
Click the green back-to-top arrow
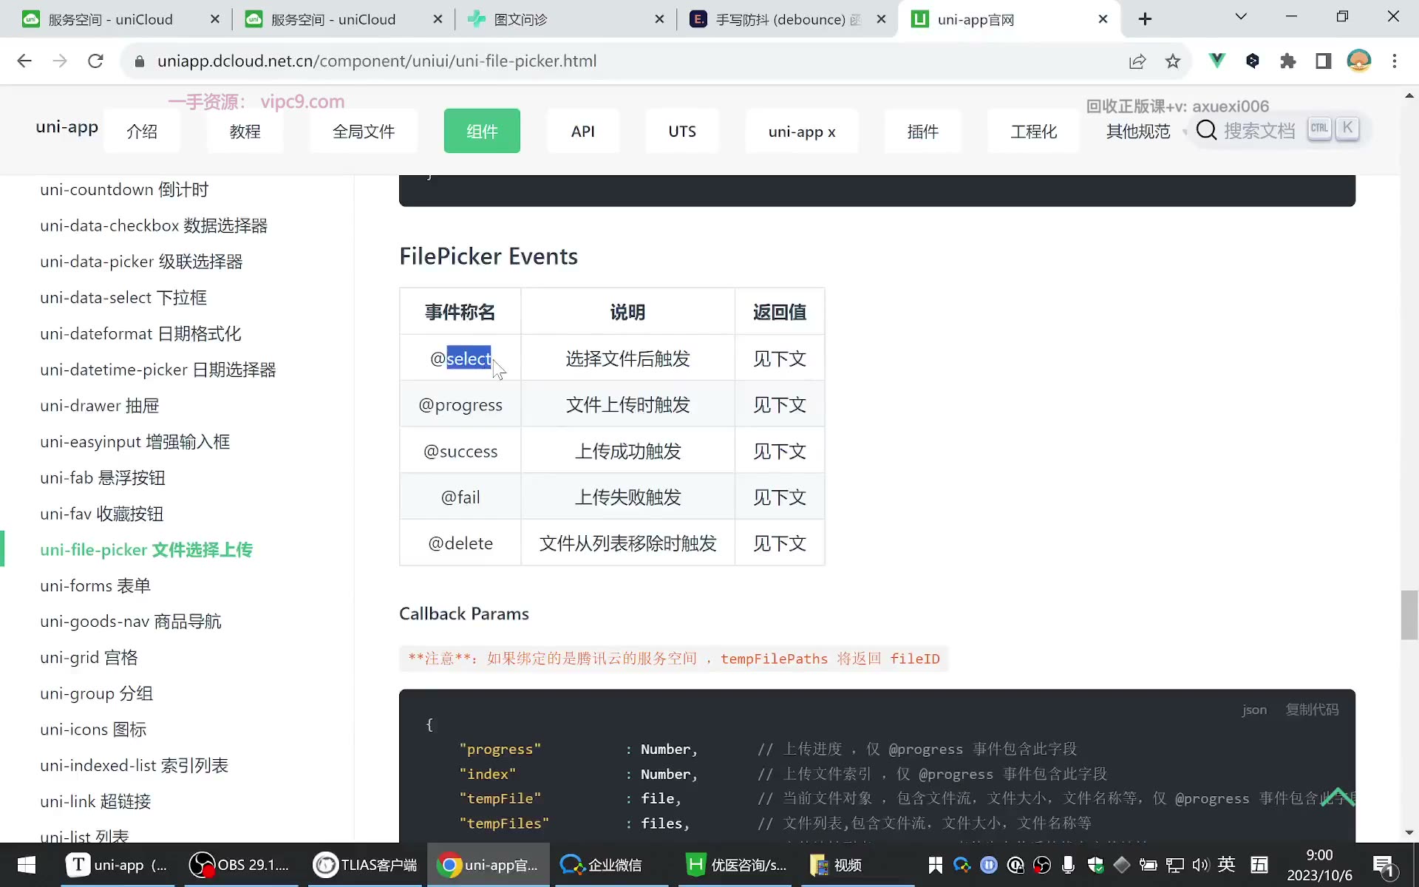coord(1338,797)
